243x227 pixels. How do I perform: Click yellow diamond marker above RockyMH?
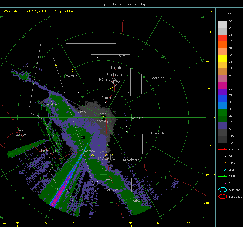pos(72,70)
